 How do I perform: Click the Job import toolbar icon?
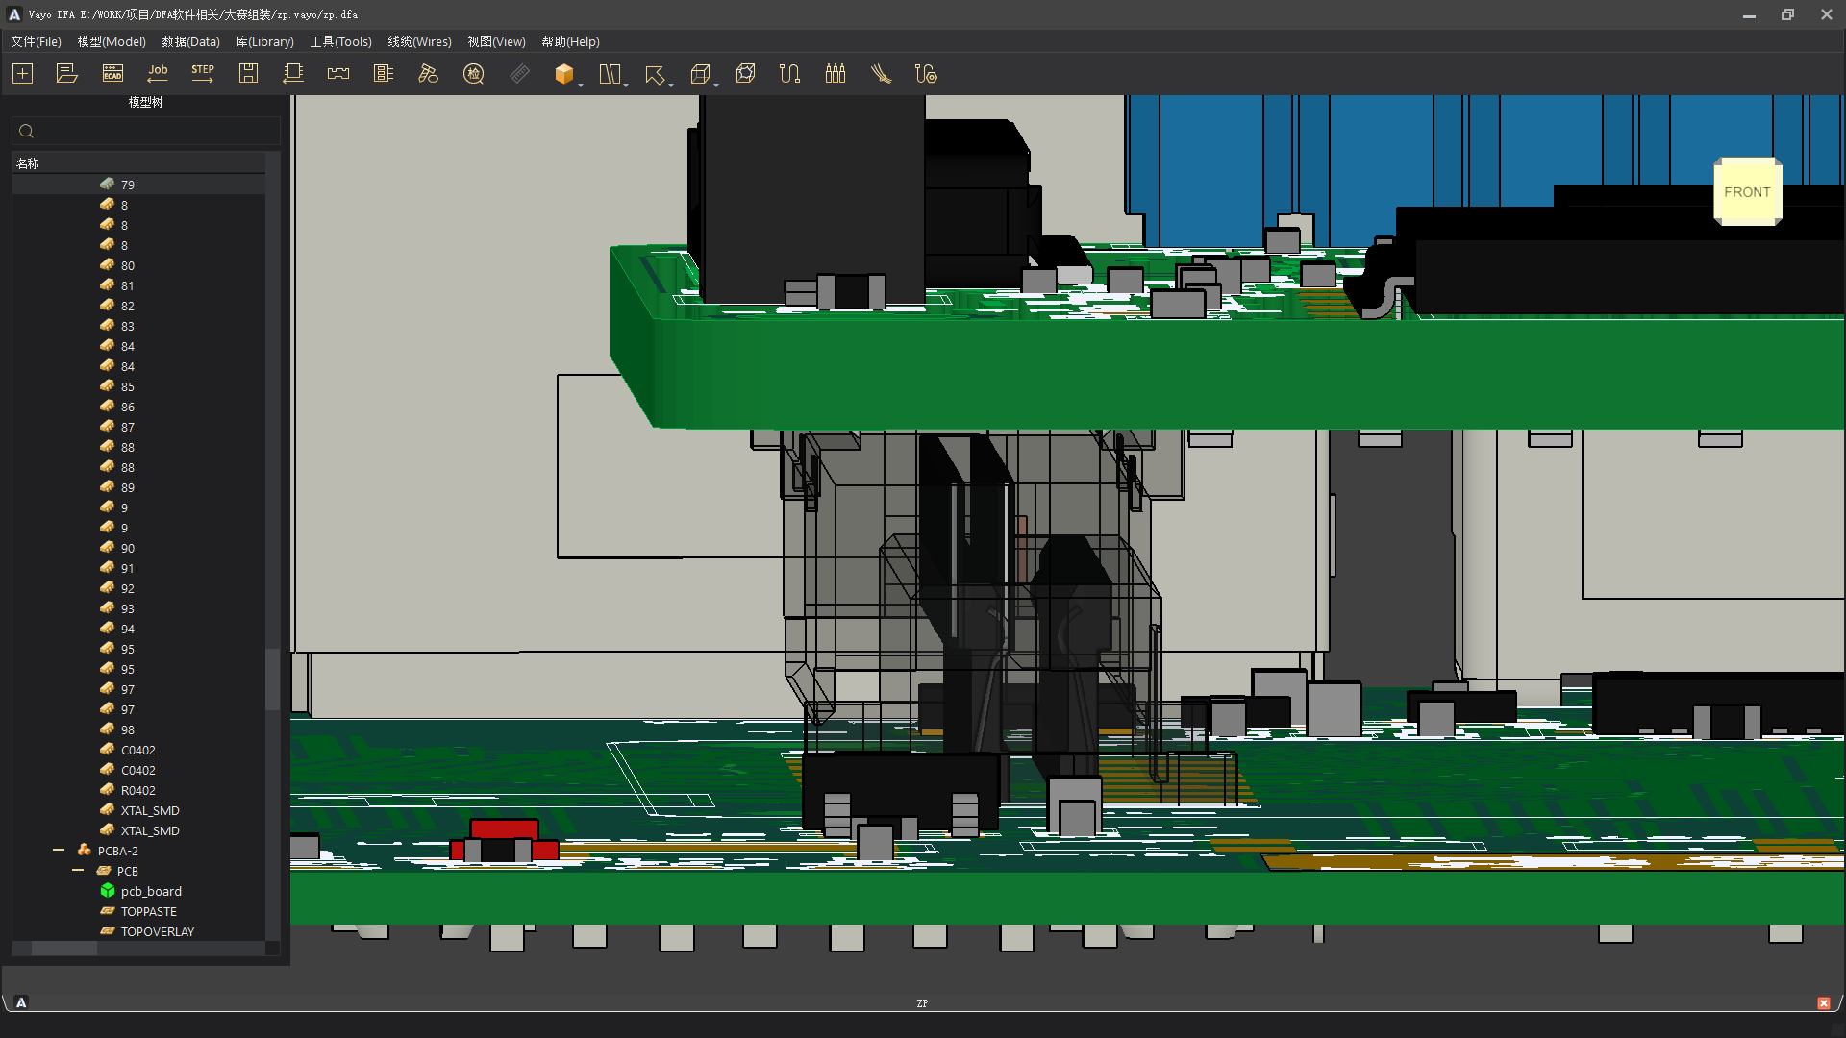[x=158, y=74]
